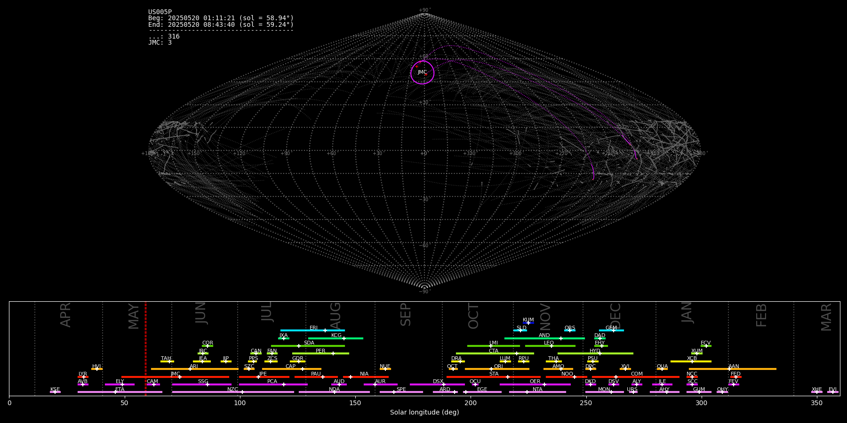Click the PAU shower label
Screen dimensions: 847x423
coord(316,374)
